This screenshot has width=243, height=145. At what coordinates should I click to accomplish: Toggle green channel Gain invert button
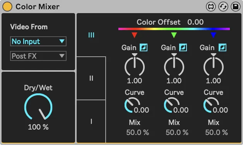point(183,47)
